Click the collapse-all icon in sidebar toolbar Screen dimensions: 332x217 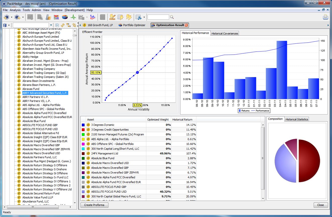point(57,25)
